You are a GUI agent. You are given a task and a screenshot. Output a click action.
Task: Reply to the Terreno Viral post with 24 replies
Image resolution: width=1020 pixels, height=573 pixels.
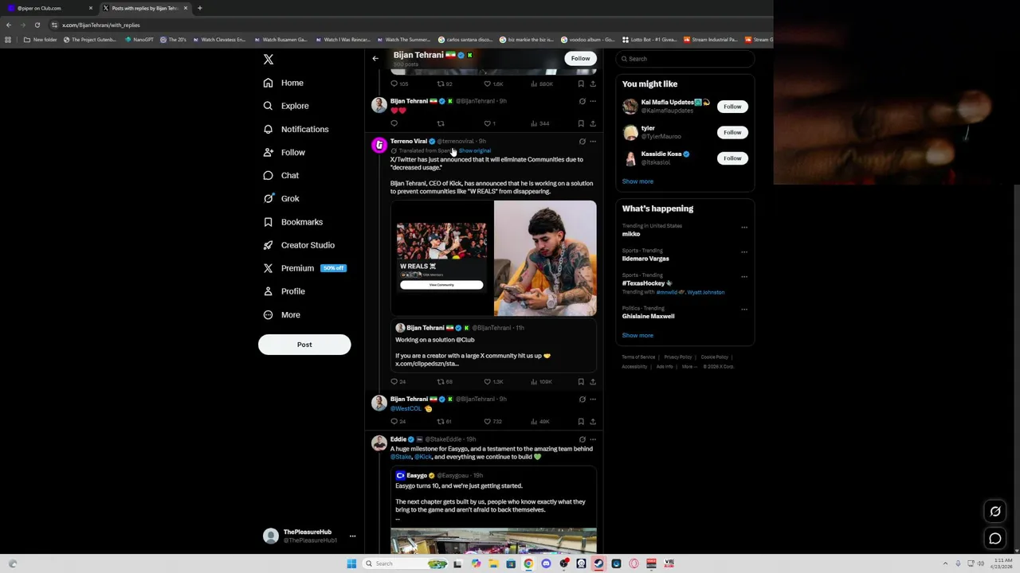[398, 382]
